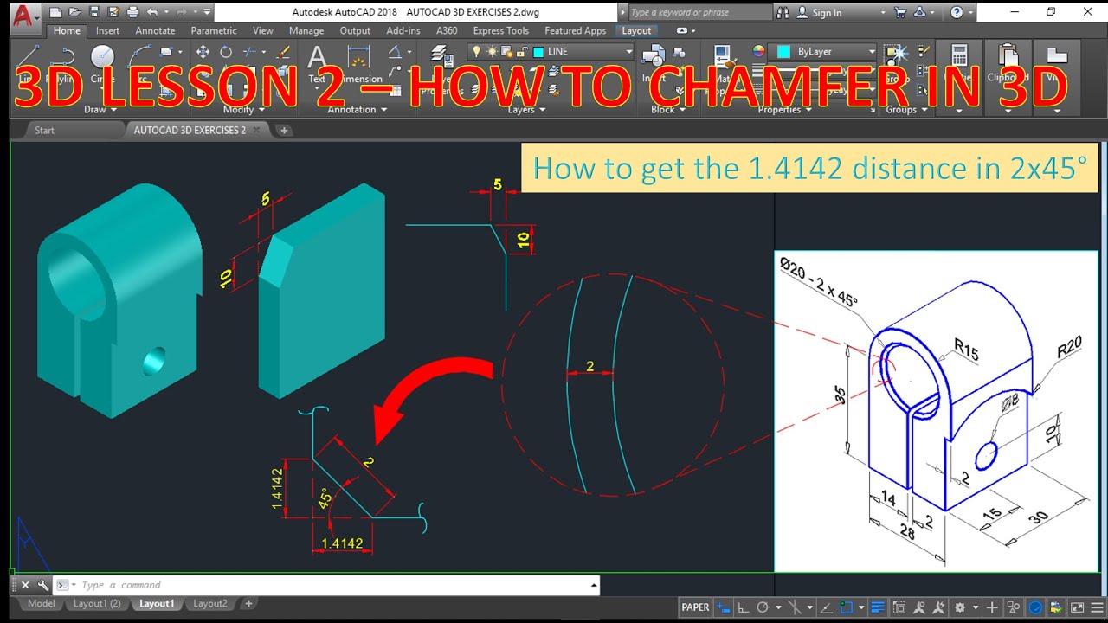
Task: Click the wrench customize icon in command line
Action: [43, 585]
